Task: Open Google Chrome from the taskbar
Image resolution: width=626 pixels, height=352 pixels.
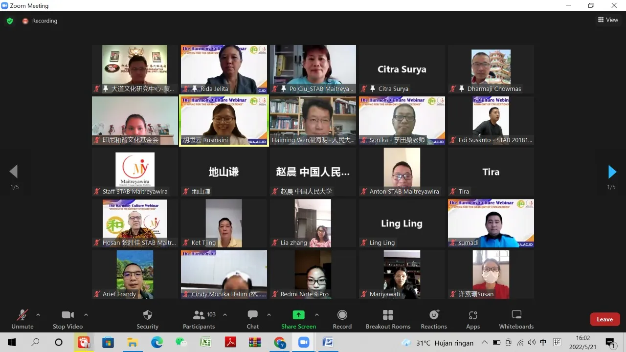Action: pos(279,342)
